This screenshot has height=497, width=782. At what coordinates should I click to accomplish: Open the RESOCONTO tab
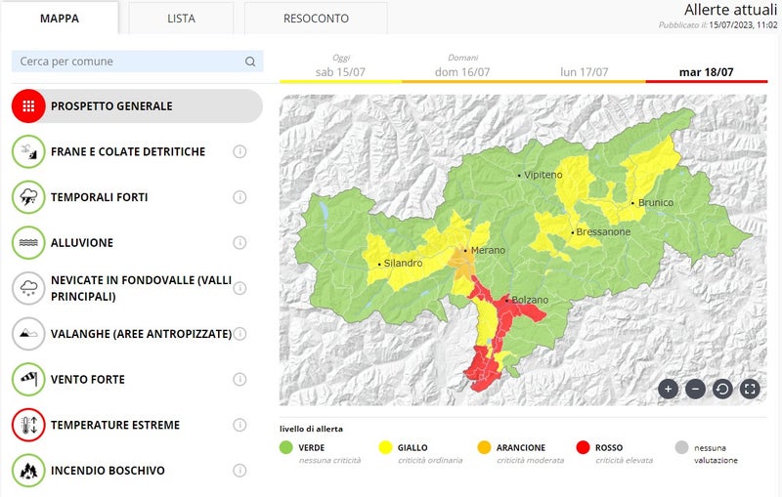pos(316,19)
